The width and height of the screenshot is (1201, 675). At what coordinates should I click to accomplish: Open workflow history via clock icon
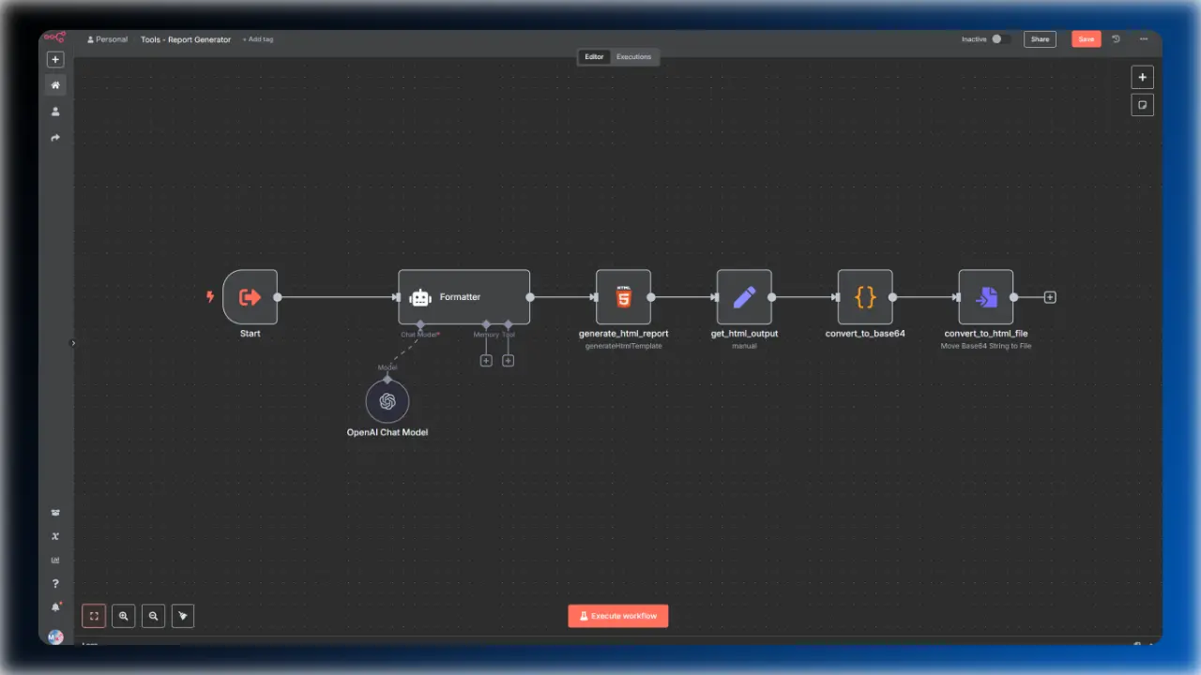[x=1116, y=38]
